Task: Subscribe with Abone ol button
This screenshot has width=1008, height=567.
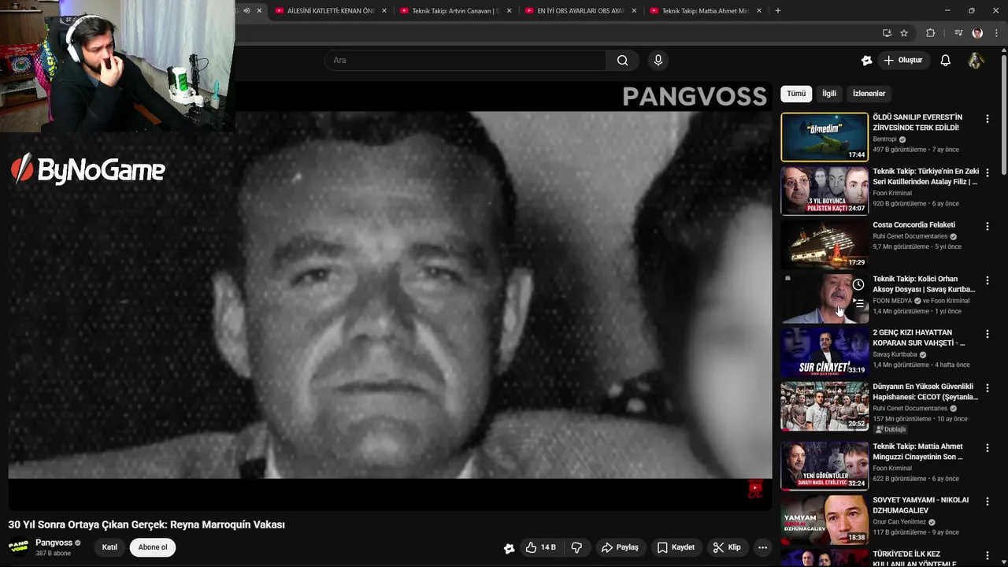Action: pos(153,547)
